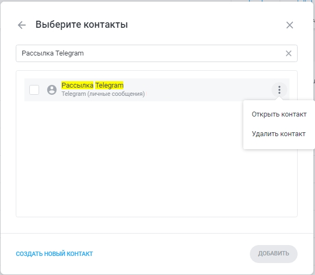Viewport: 315px width, 275px height.
Task: Open the three-dot menu for Рассылка Telegram
Action: pos(279,90)
